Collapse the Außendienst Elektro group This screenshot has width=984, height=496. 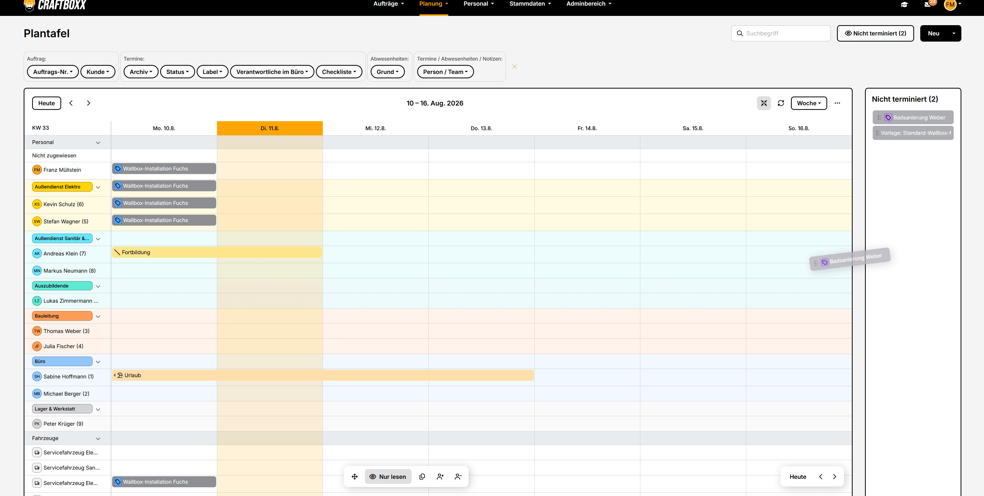98,187
